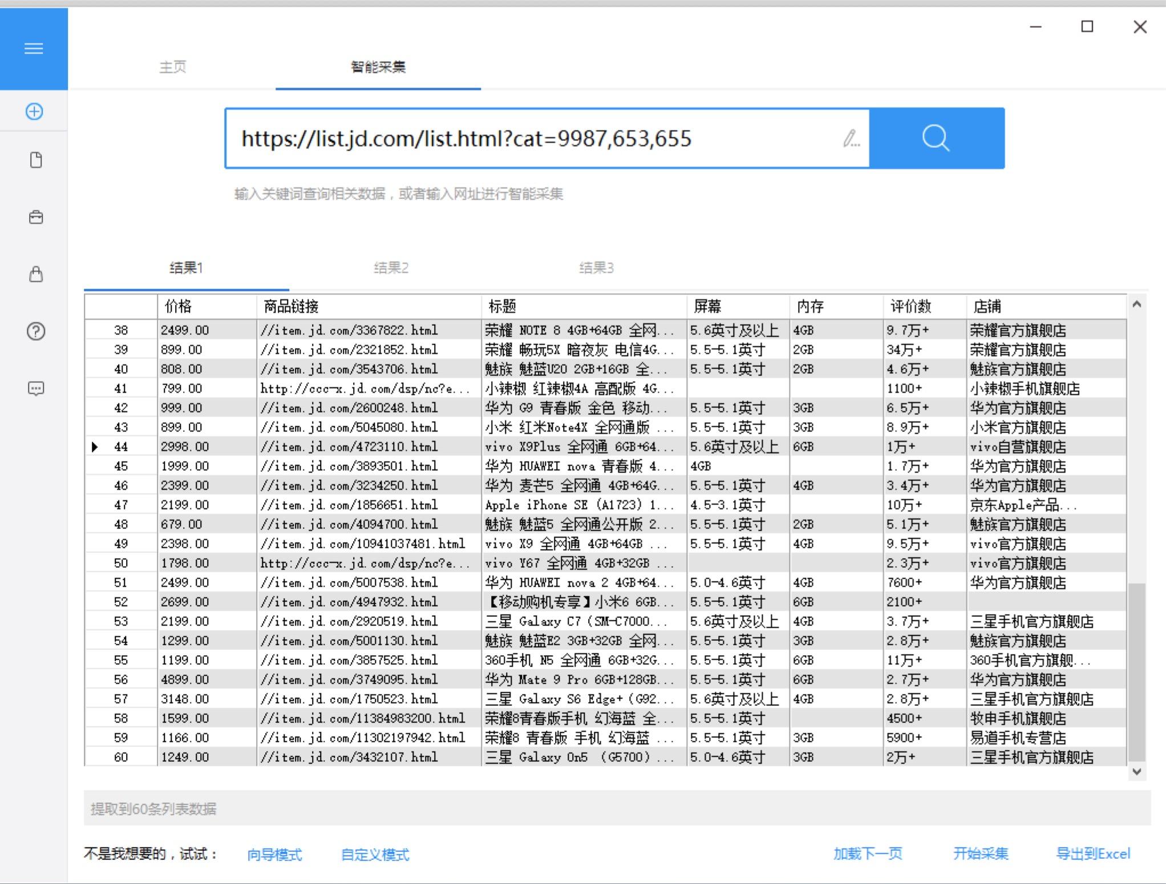
Task: Open the hamburger menu in sidebar
Action: coord(34,49)
